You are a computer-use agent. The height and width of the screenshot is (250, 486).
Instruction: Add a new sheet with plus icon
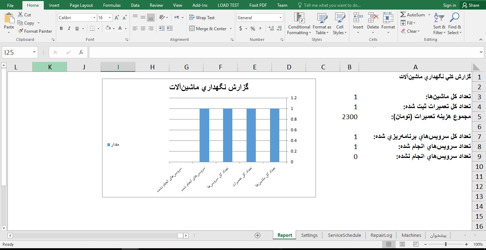pos(258,235)
